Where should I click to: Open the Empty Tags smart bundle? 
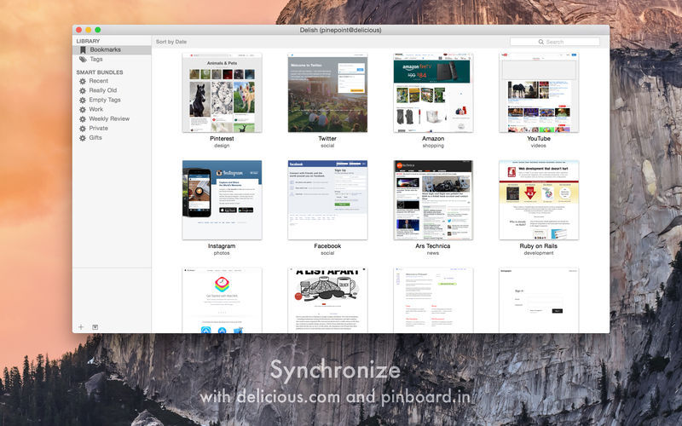pos(105,100)
